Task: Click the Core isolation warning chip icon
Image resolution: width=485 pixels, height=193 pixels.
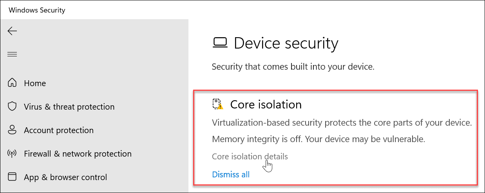Action: pyautogui.click(x=217, y=105)
